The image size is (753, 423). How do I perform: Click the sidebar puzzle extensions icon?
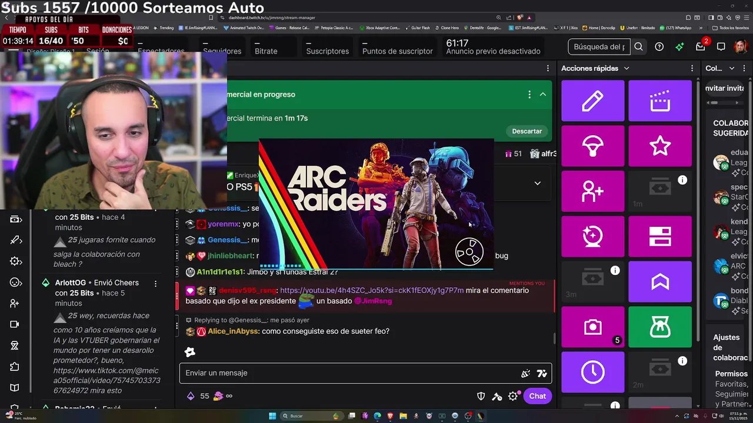[x=15, y=367]
